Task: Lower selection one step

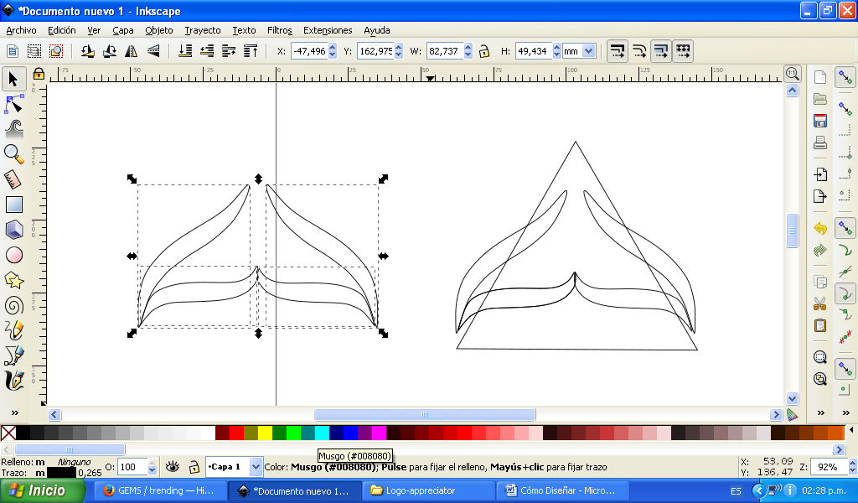Action: click(x=207, y=51)
